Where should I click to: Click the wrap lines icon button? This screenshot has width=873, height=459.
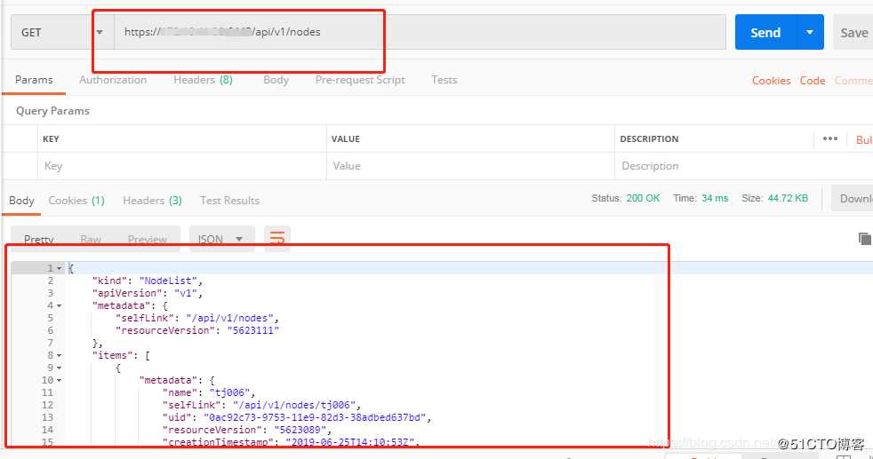point(277,239)
